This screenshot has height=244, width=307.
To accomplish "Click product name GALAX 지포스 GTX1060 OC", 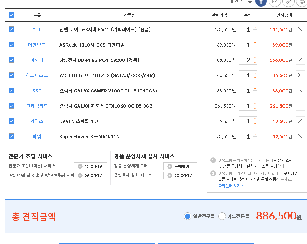I will pyautogui.click(x=106, y=106).
